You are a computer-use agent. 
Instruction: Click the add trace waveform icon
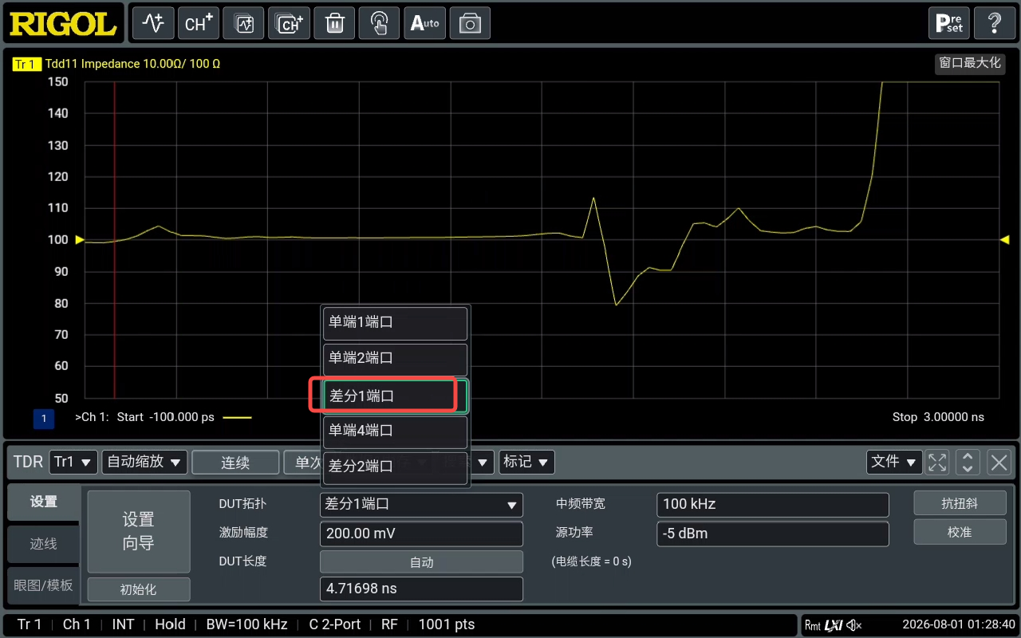pos(152,23)
